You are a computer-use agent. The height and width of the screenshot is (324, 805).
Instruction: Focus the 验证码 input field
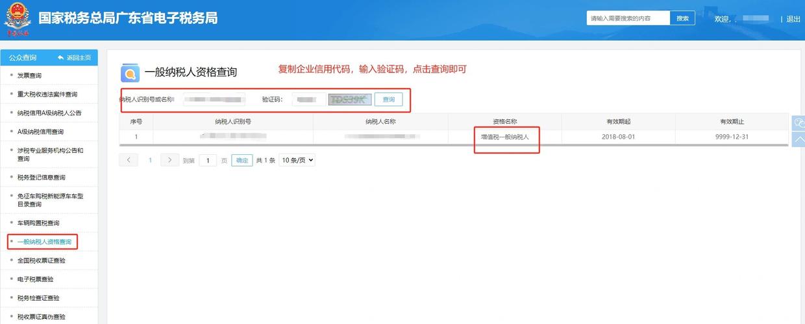point(309,100)
